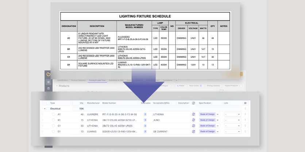This screenshot has width=305, height=152.
Task: Expand the more tabs chevron after Documents
Action: (176, 80)
